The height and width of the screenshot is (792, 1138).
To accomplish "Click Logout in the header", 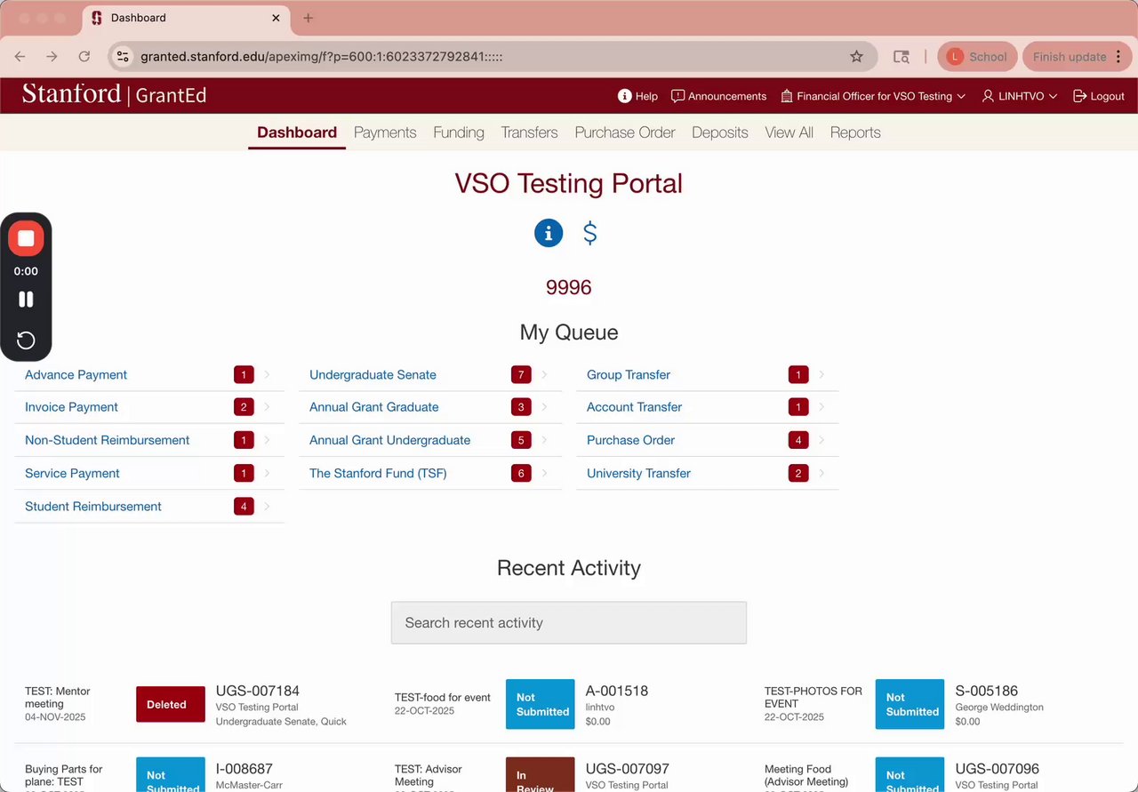I will click(x=1099, y=96).
